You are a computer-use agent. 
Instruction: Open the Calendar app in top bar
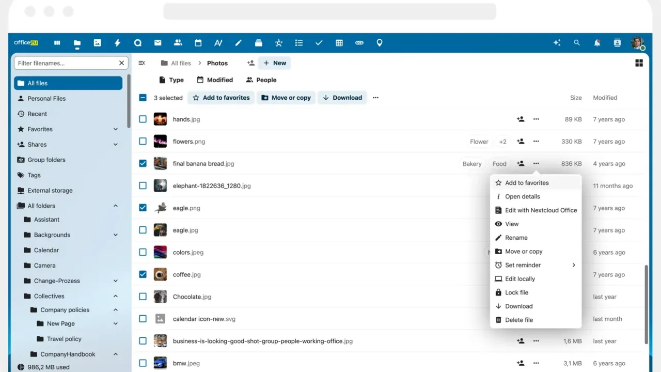tap(198, 43)
